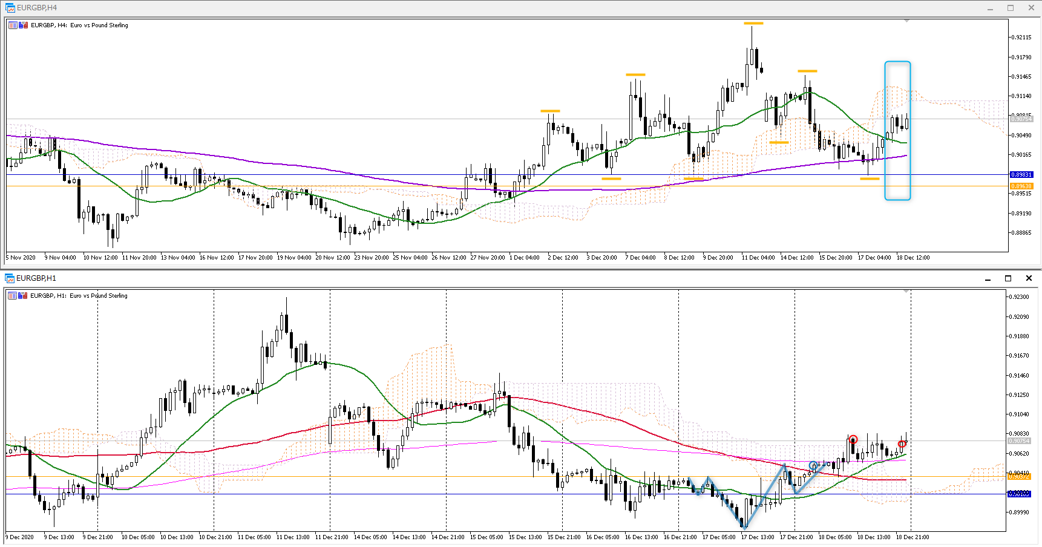Click the orange 0.90372 price label on H1
Image resolution: width=1042 pixels, height=547 pixels.
click(1019, 477)
